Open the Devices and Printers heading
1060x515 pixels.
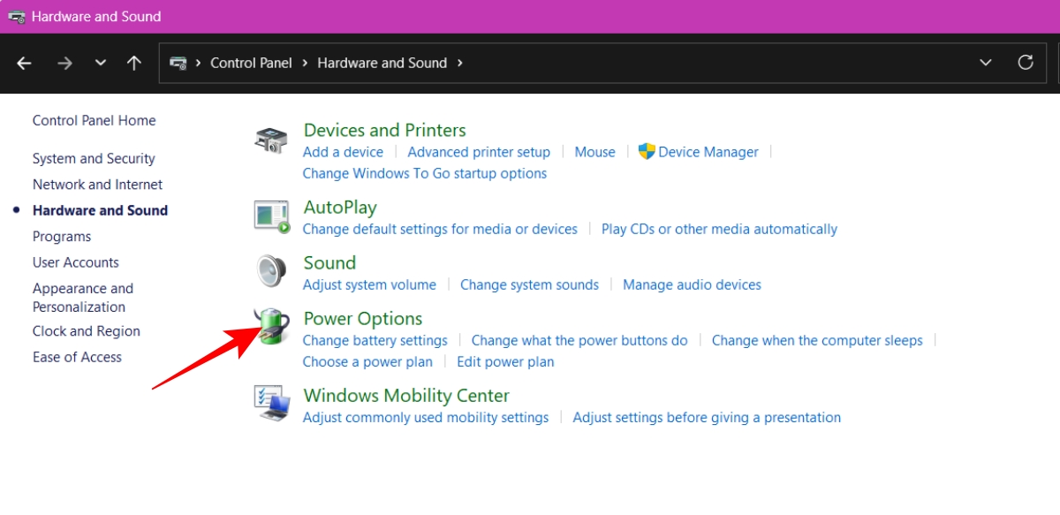[384, 130]
